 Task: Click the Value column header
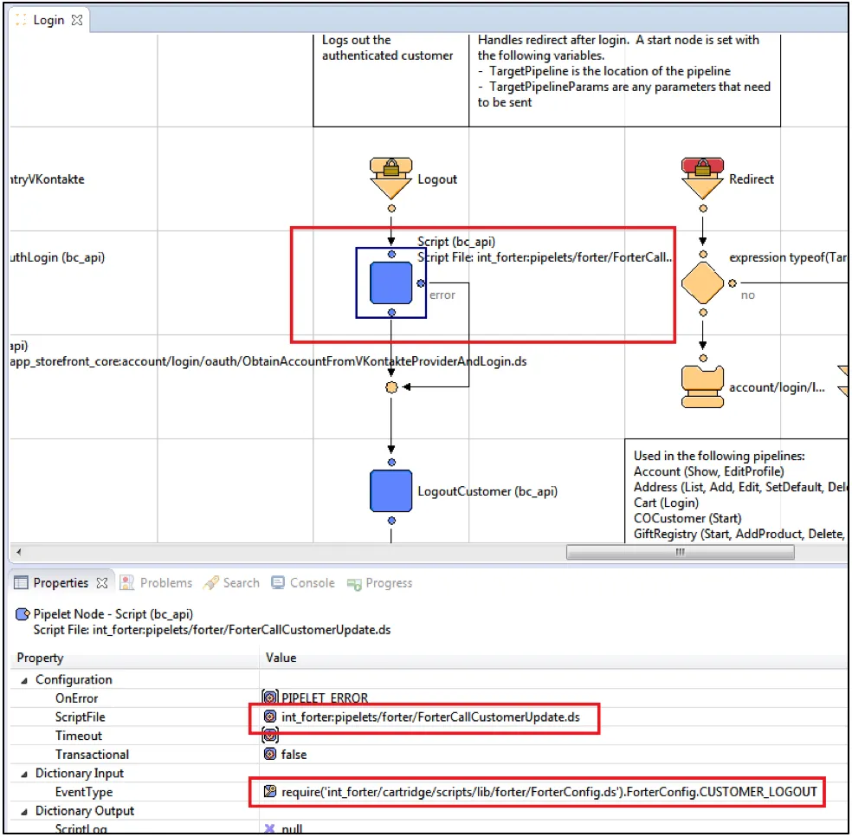pyautogui.click(x=553, y=658)
